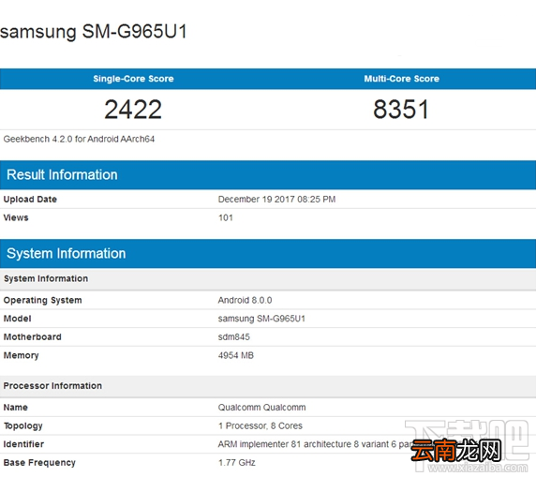The height and width of the screenshot is (477, 536).
Task: Click the Memory label
Action: click(x=21, y=355)
